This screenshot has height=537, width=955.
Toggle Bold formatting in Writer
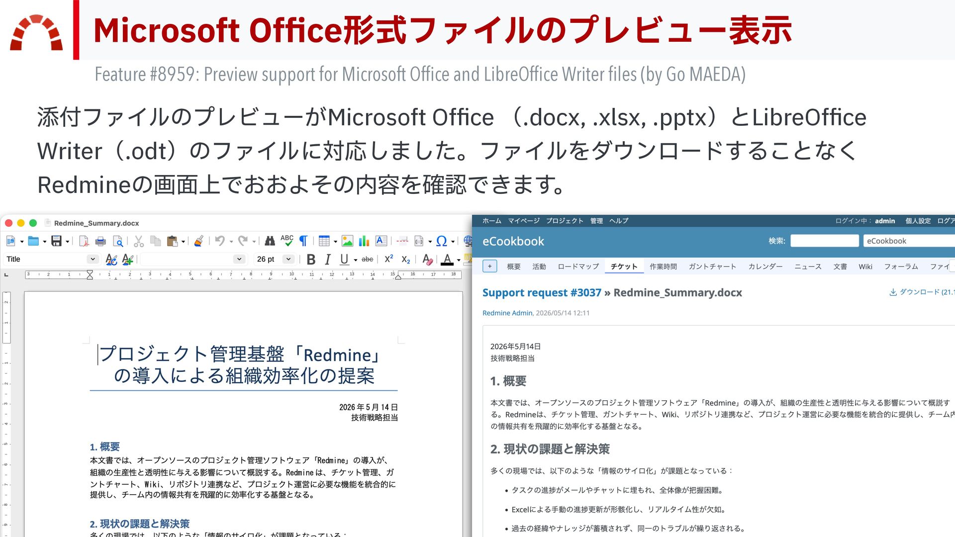tap(311, 259)
